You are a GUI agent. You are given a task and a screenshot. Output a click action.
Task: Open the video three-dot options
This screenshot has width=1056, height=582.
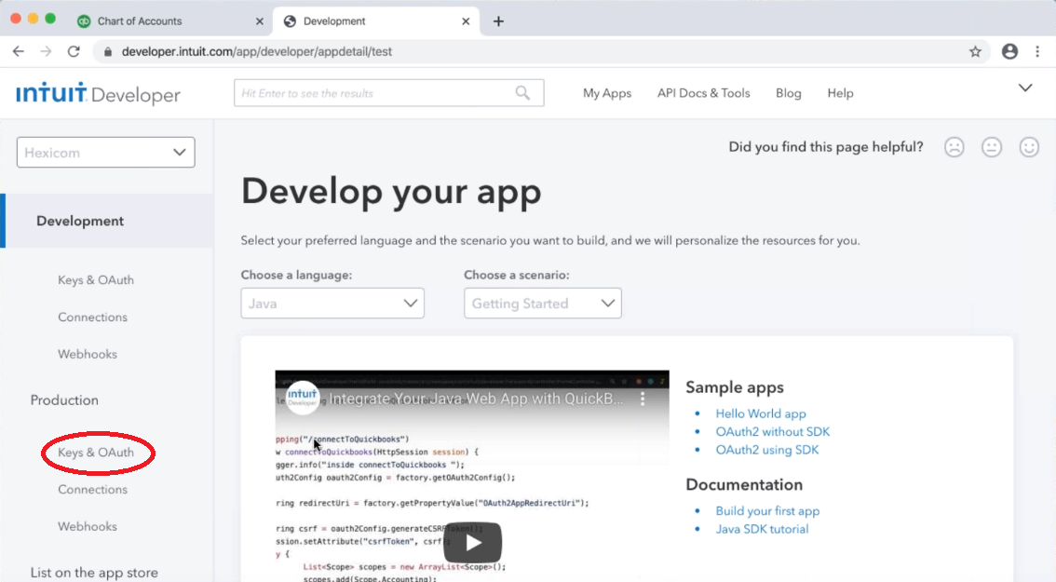(643, 399)
